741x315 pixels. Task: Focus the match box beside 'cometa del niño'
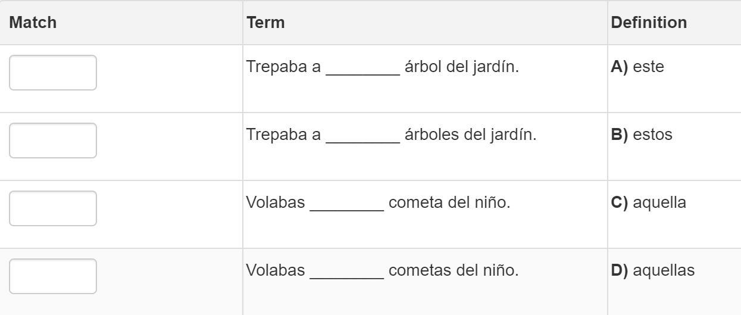(53, 208)
